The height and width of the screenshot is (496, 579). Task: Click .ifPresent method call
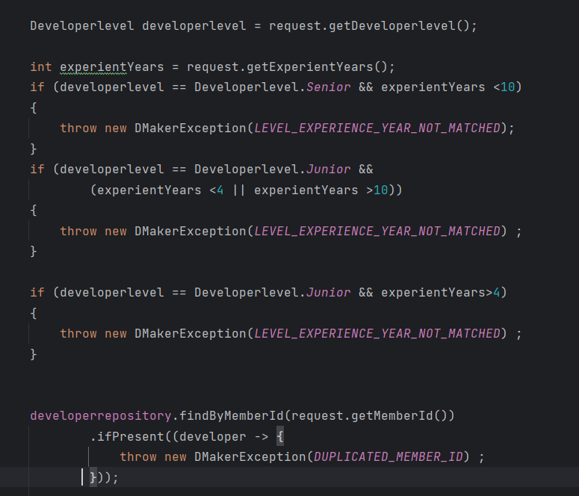tap(127, 436)
